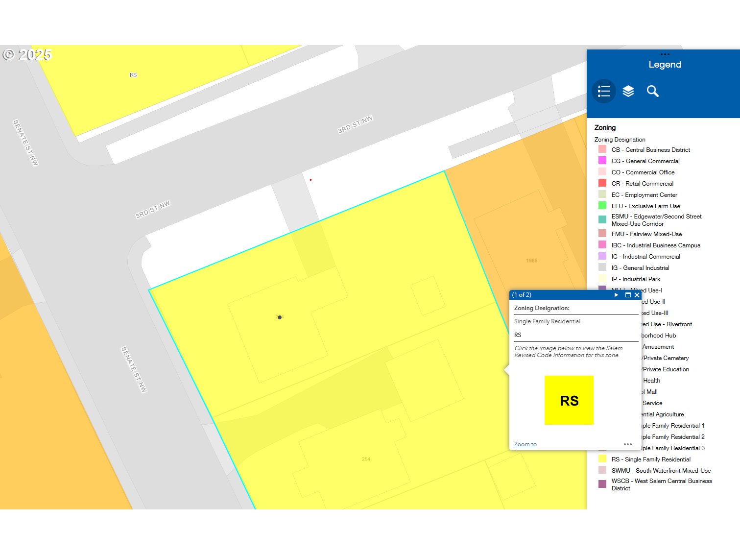This screenshot has height=555, width=740.
Task: Click the Zoom to link
Action: click(x=525, y=444)
